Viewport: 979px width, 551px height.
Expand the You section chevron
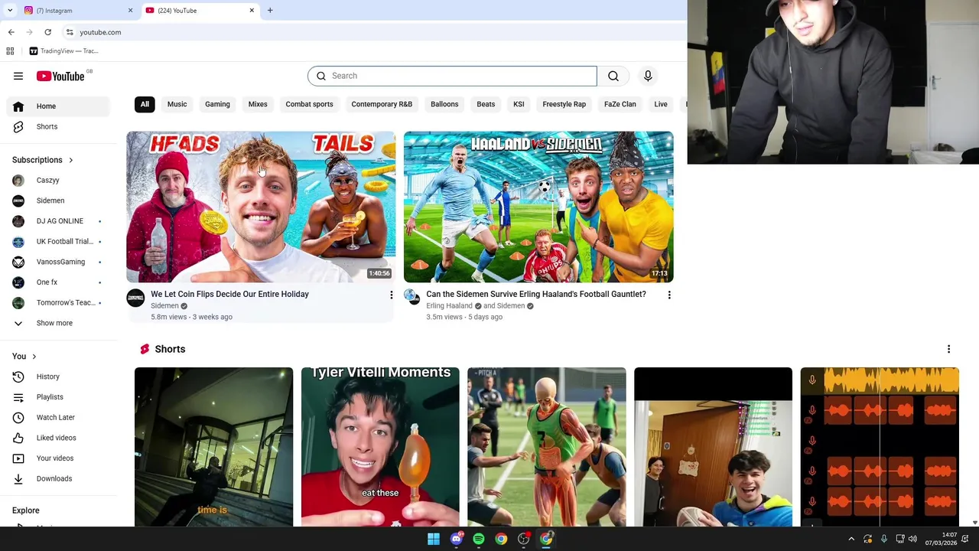tap(34, 357)
